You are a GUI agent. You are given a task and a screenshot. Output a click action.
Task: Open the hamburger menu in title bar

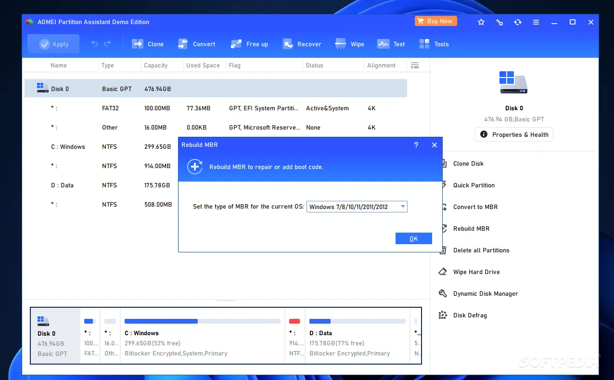[536, 22]
